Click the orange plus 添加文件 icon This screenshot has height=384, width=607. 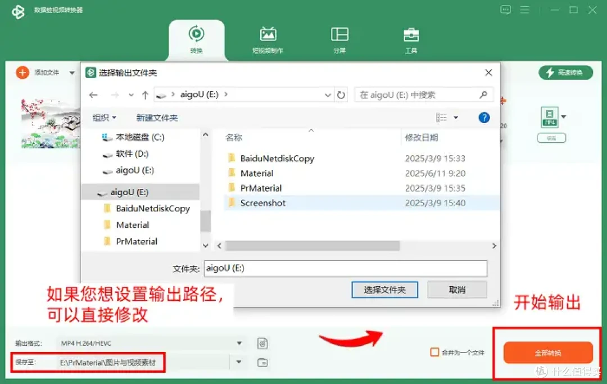[22, 73]
